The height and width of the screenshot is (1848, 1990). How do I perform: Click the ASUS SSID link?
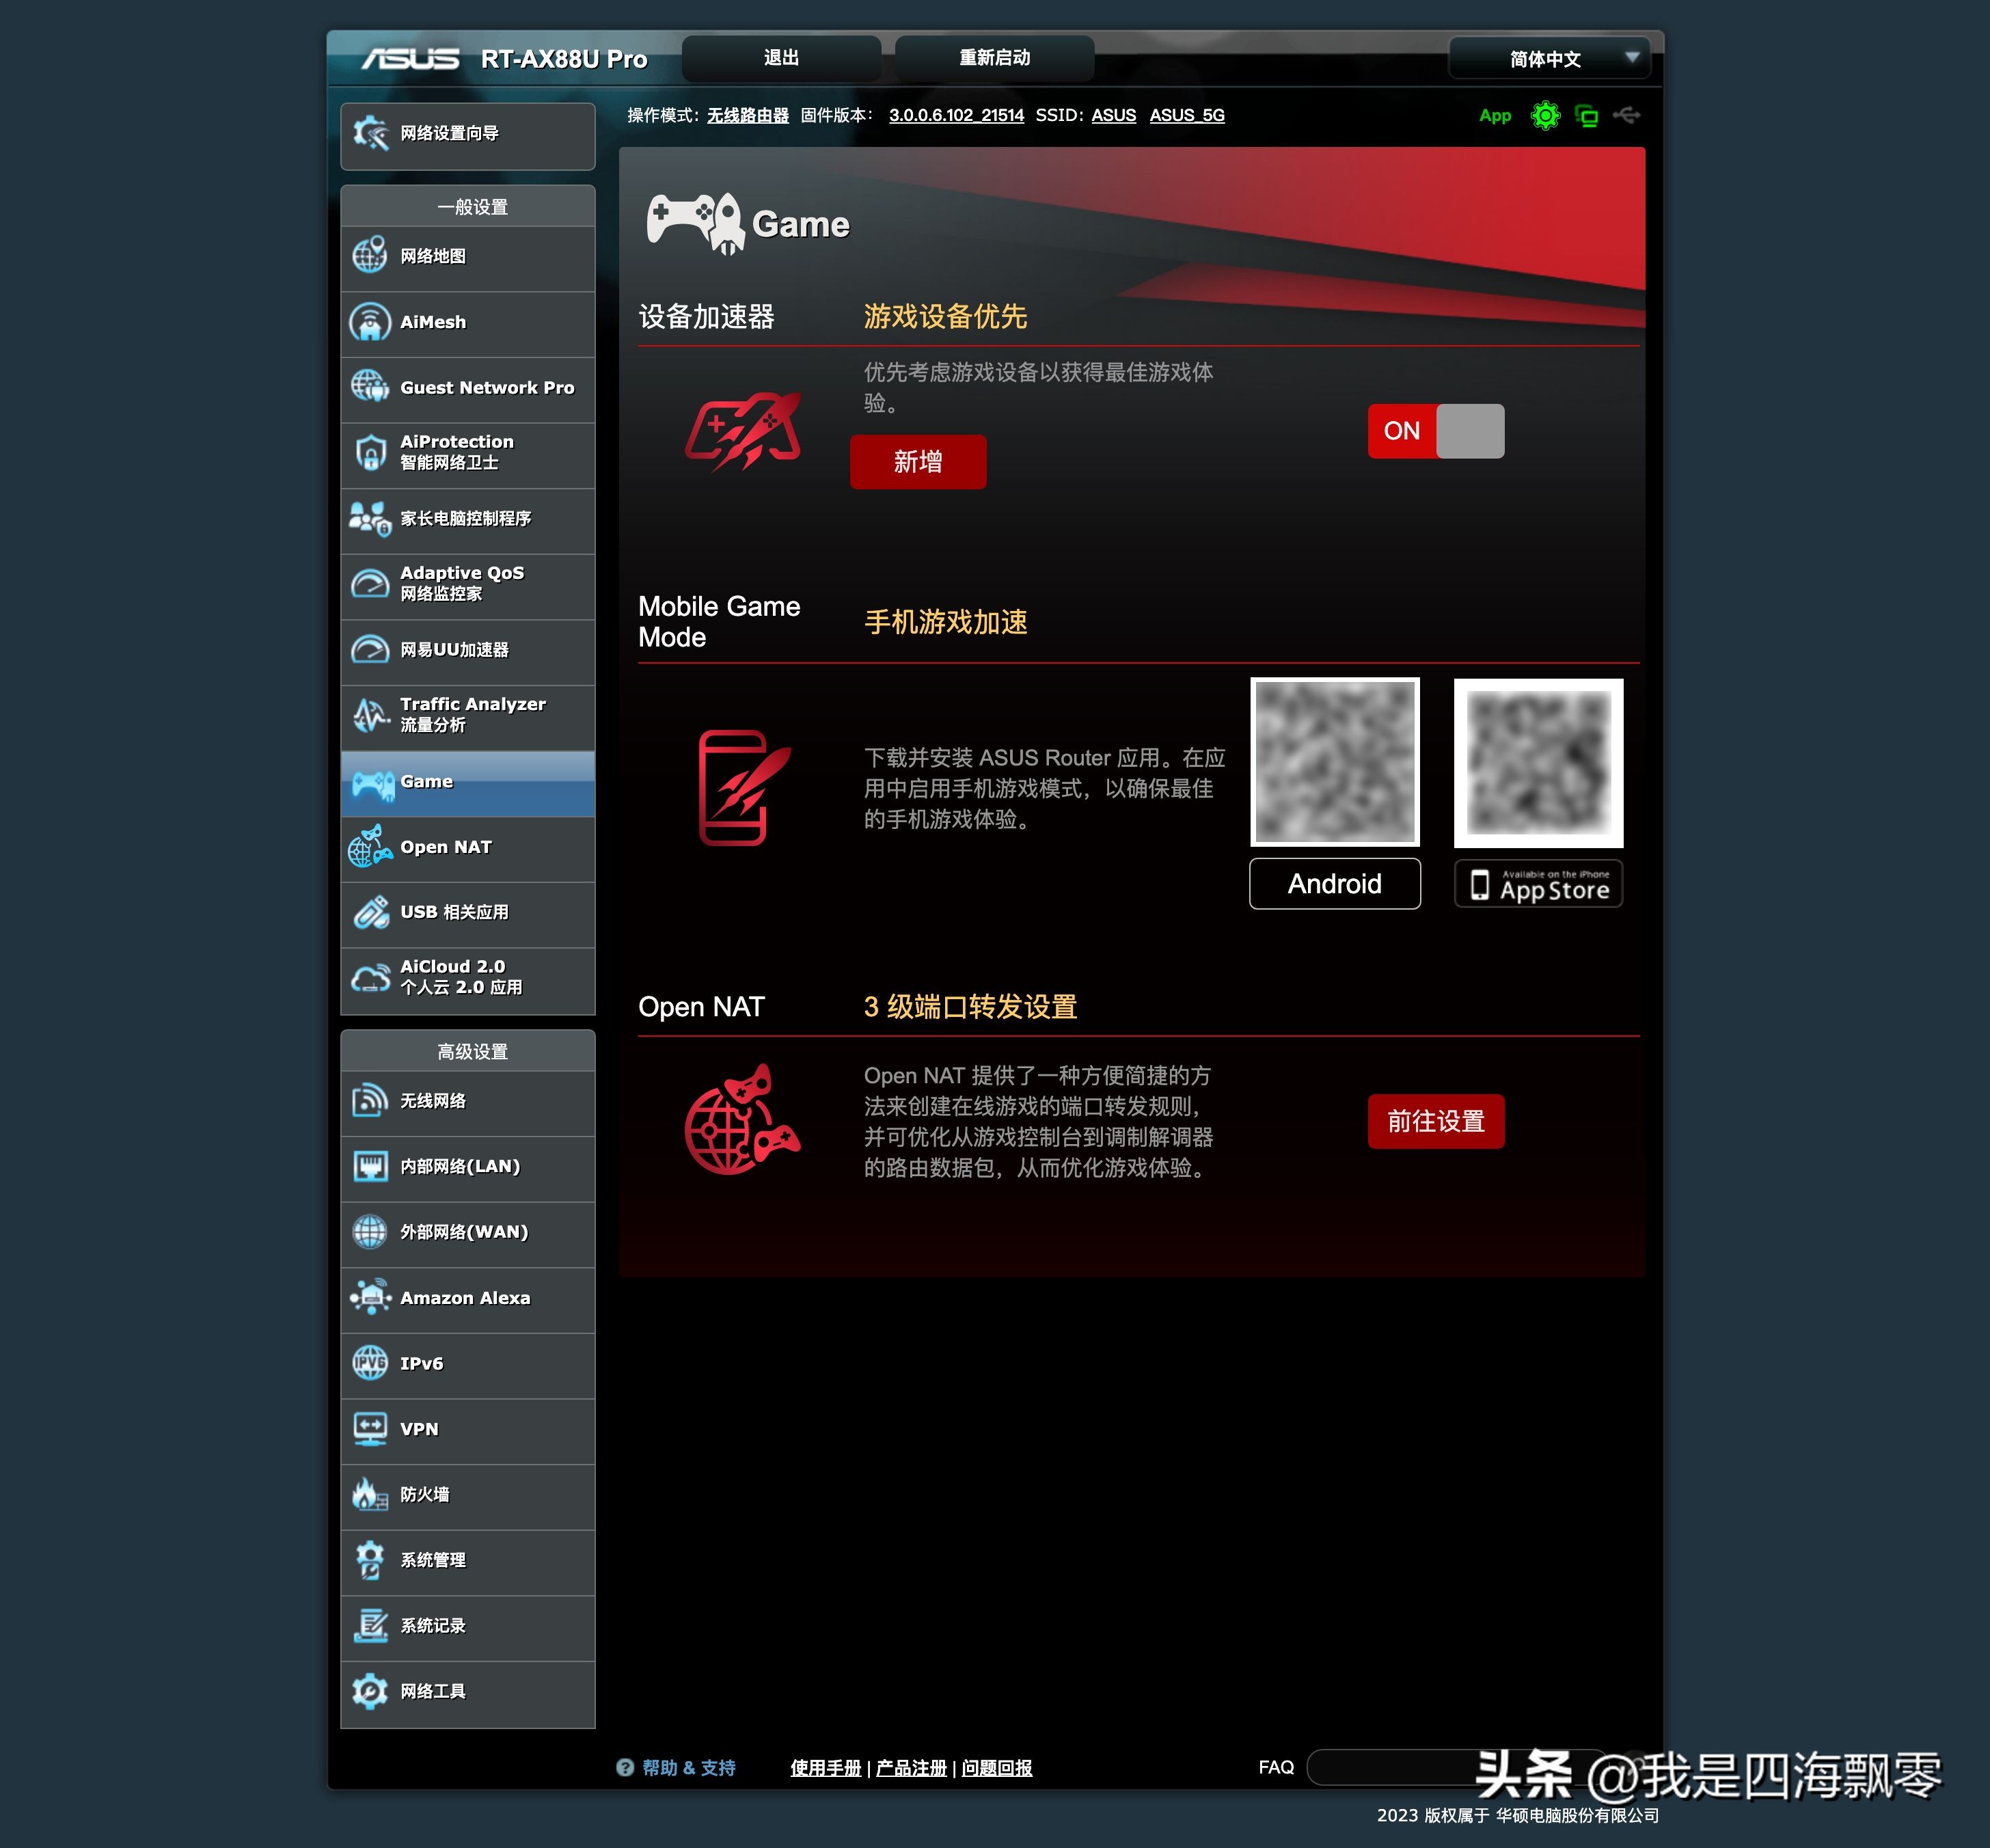(1114, 115)
